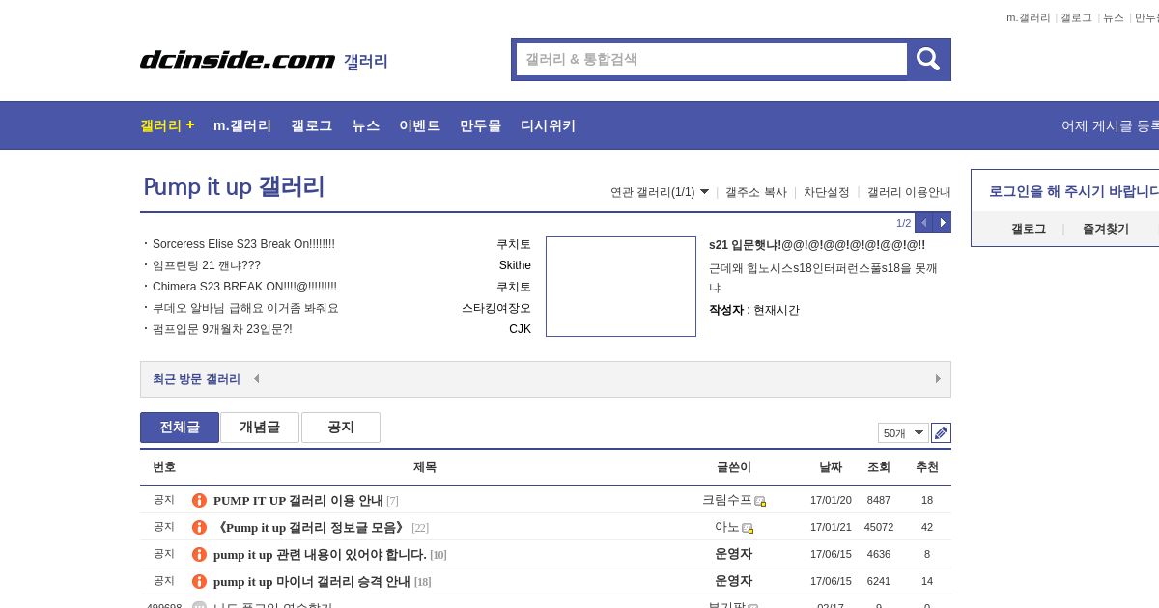Screen dimensions: 1159x608
Task: Click author Skithe in recent posts
Action: [515, 265]
